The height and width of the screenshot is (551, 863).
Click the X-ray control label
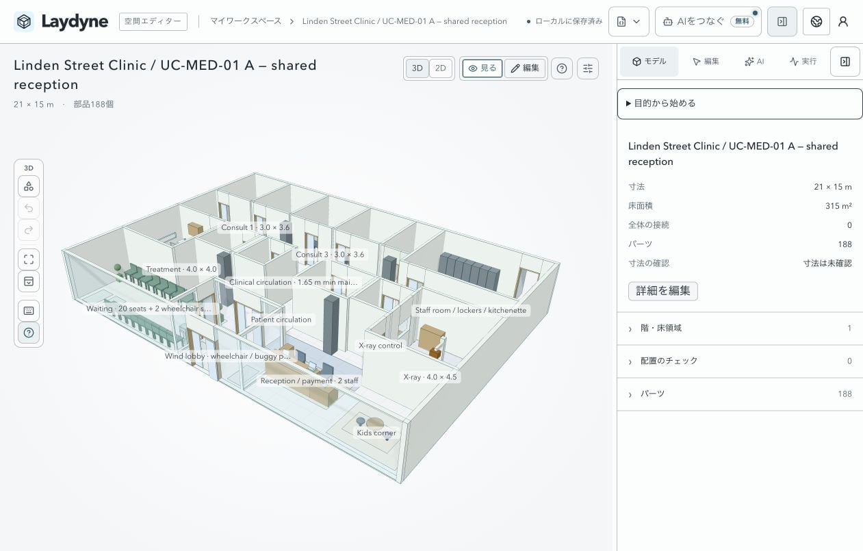[x=381, y=346]
